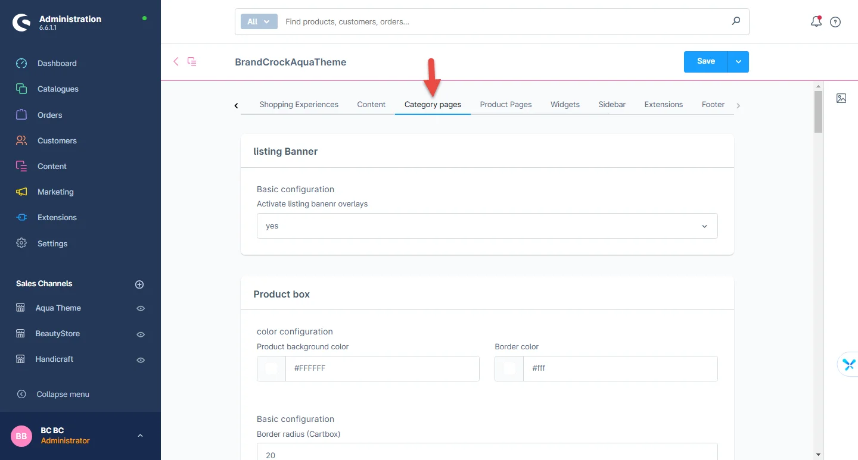Add a new sales channel with plus icon

[x=139, y=284]
